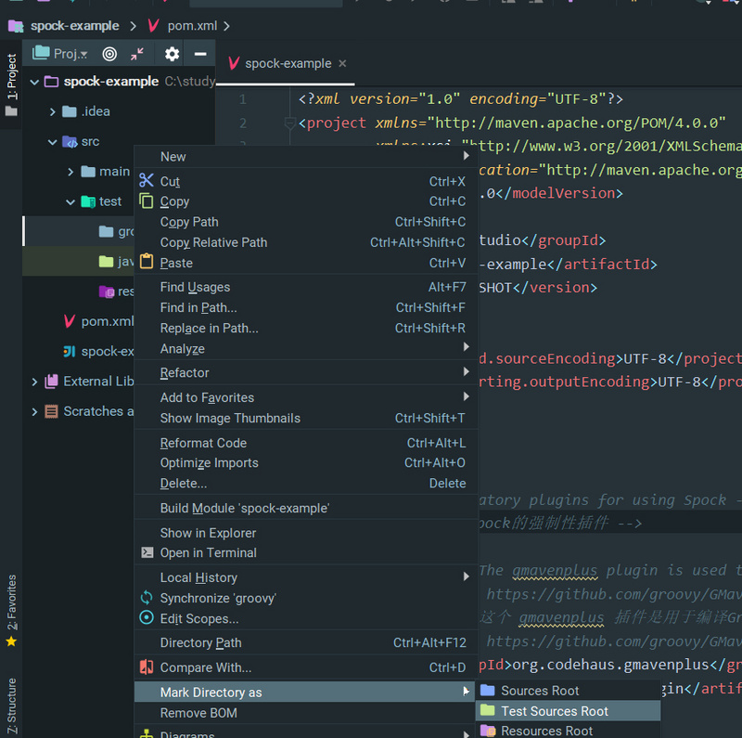
Task: Select Test Sources Root from submenu
Action: tap(555, 711)
